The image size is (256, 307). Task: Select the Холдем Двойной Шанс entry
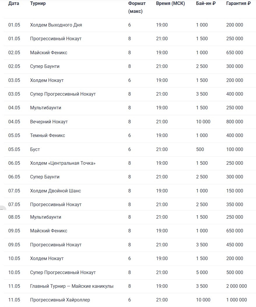point(56,191)
